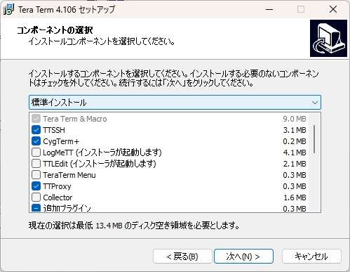Viewport: 350px width, 272px height.
Task: Uncheck the CygTerm+ component
Action: pos(36,141)
